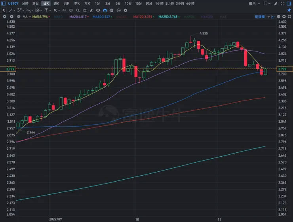
Task: Select the trend line drawing tool
Action: coord(10,10)
